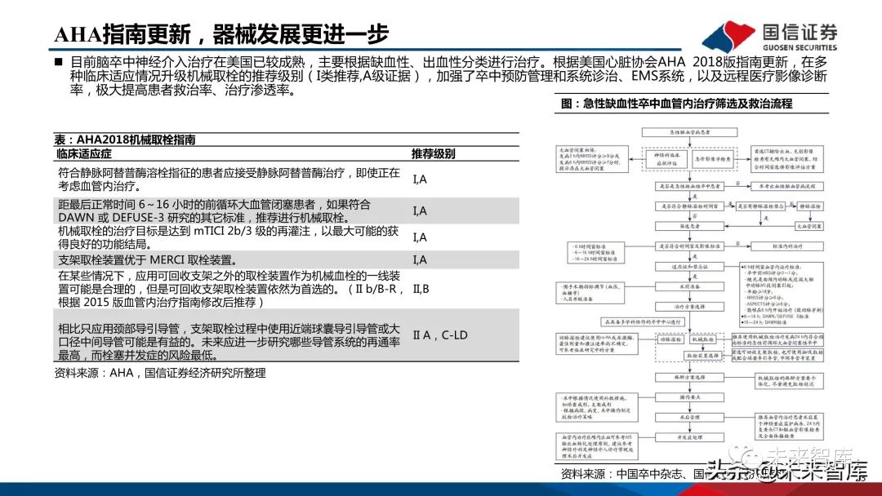Click the '动脉溶栓' flowchart box
Screen dimensions: 882x496
[670, 339]
